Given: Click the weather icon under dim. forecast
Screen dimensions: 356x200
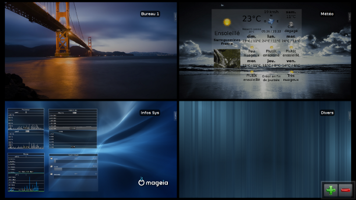Looking at the screenshot, I should pyautogui.click(x=252, y=47).
